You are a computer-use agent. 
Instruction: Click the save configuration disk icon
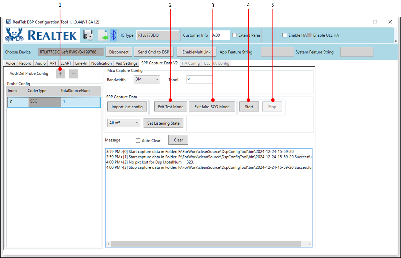tap(88, 35)
